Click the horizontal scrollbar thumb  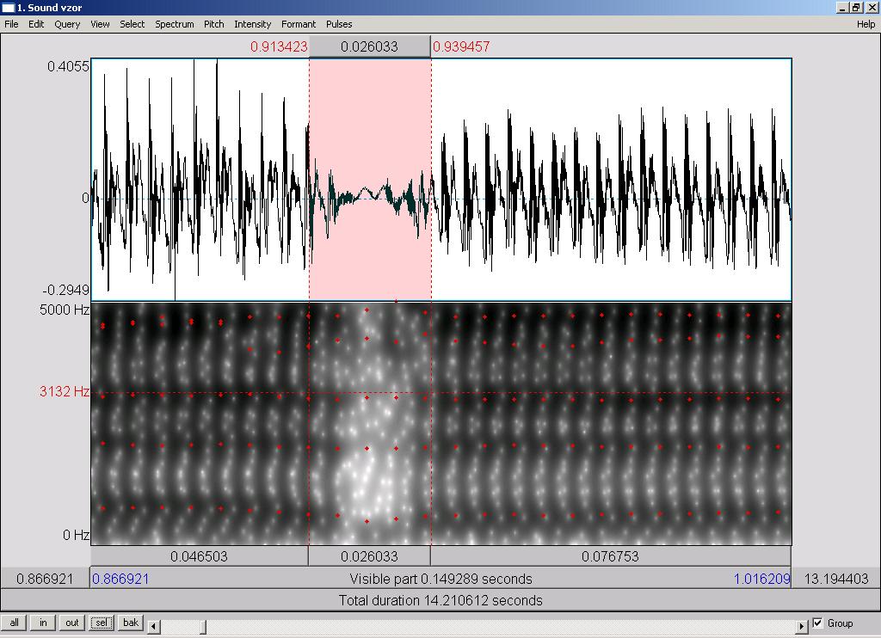[x=203, y=626]
